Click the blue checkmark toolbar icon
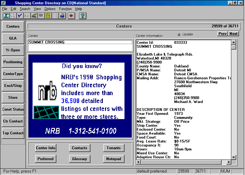This screenshot has width=245, height=175. click(x=20, y=15)
